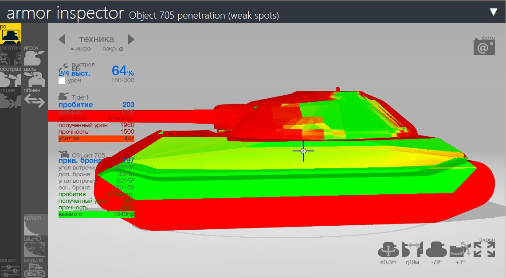This screenshot has height=278, width=506.
Task: Open the фото camera screenshot icon
Action: coord(484,48)
